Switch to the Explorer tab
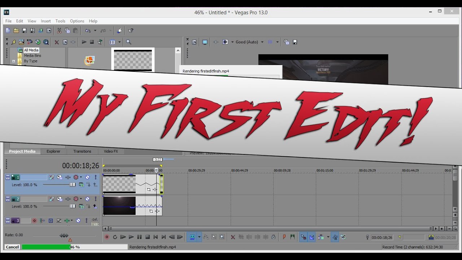Image resolution: width=462 pixels, height=260 pixels. pyautogui.click(x=53, y=151)
